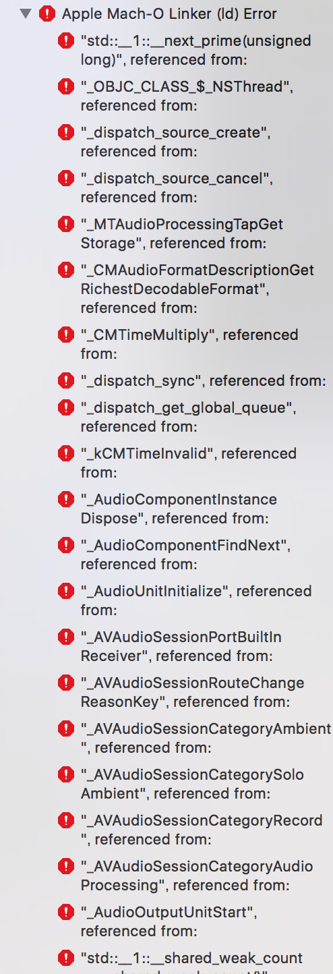
Task: Select the _AVAudioSessionPortBuiltInReceiver error
Action: 195,646
